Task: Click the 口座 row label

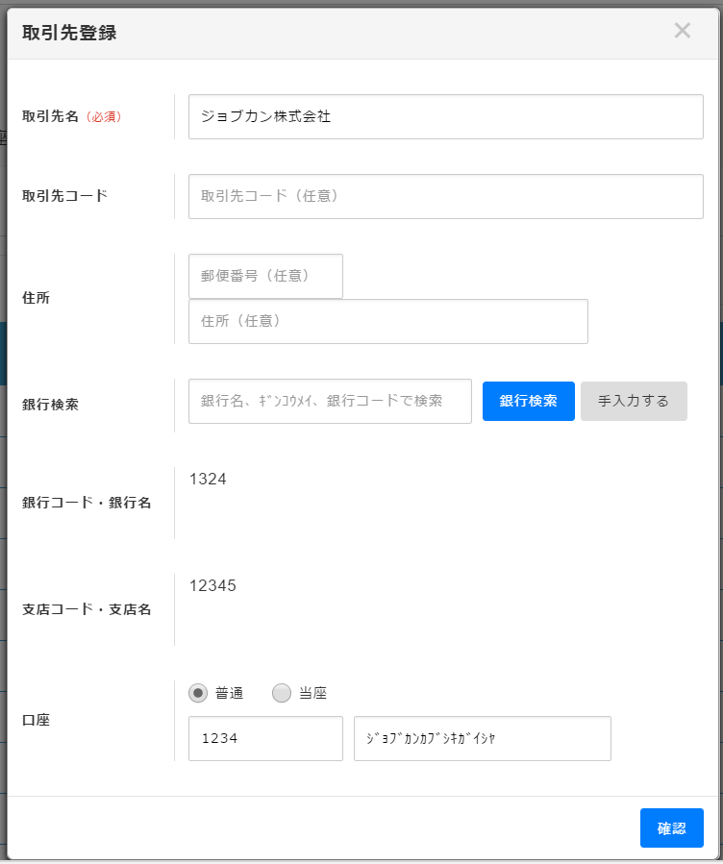Action: coord(37,720)
